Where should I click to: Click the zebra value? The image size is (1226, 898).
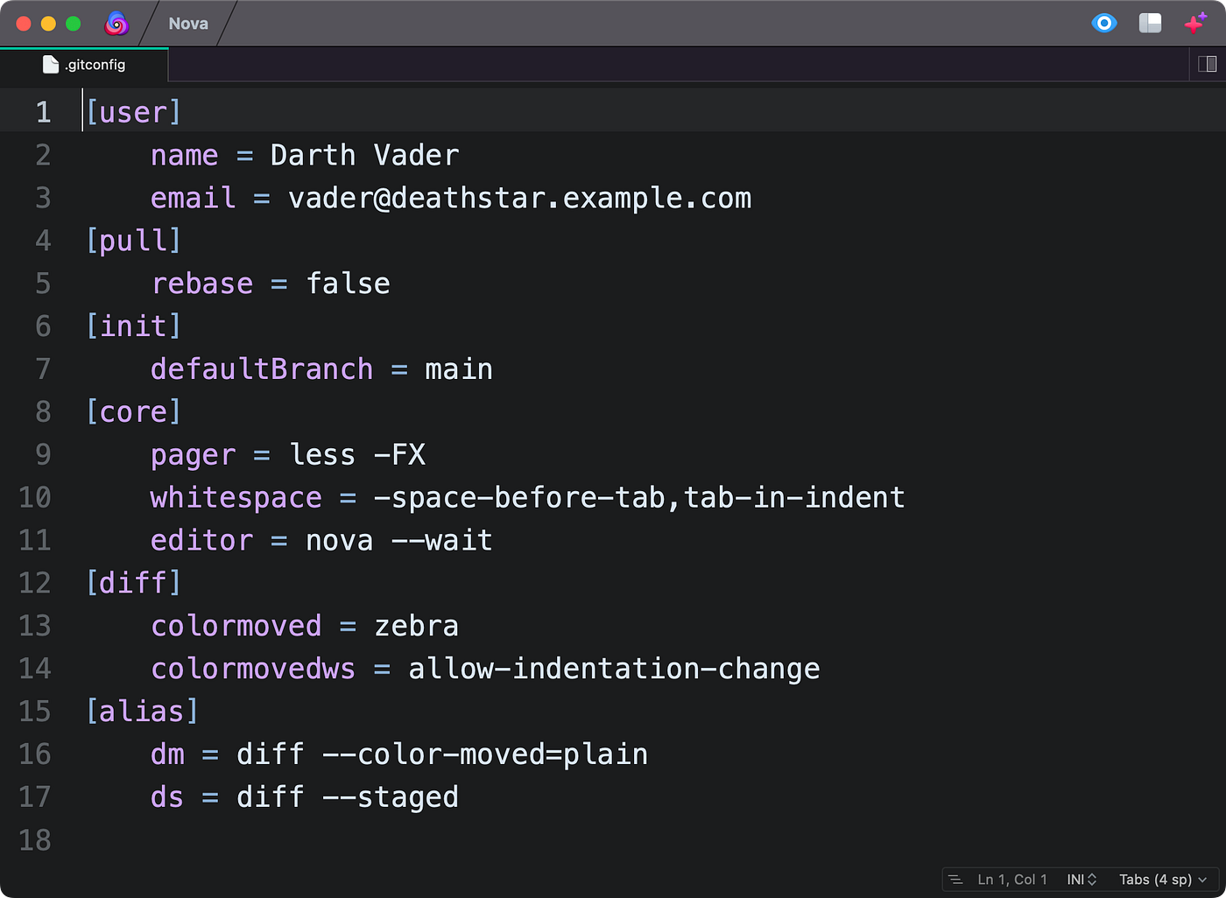[416, 626]
